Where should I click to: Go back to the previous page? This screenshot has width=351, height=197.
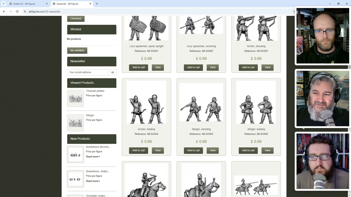pos(4,11)
